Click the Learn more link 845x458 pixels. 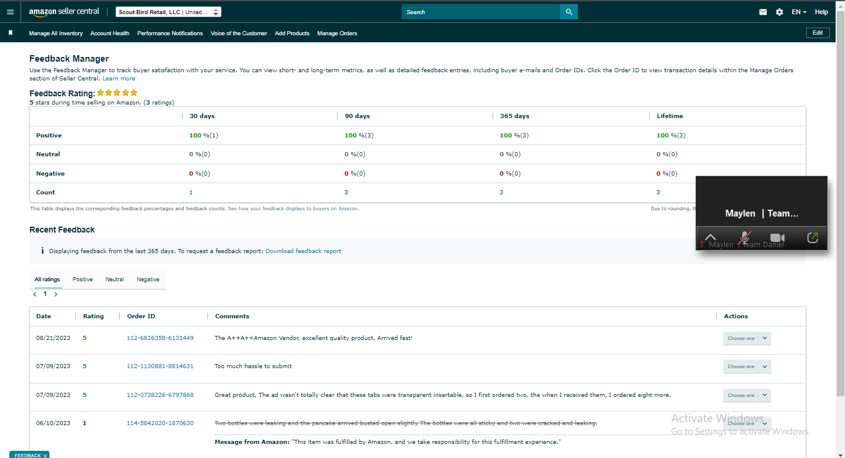(119, 78)
